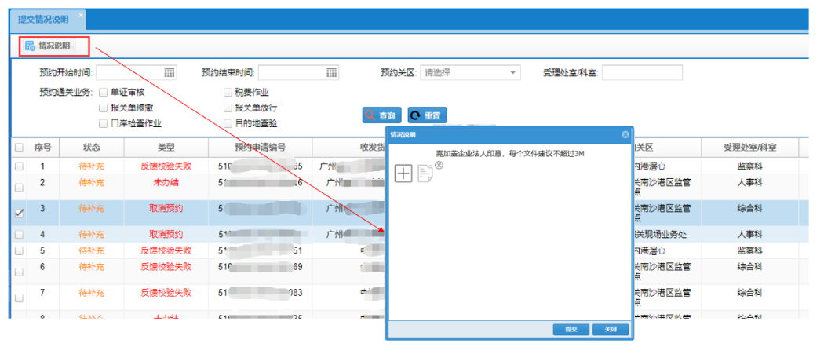Click sequence number 5 in the table
824x358 pixels.
[42, 250]
